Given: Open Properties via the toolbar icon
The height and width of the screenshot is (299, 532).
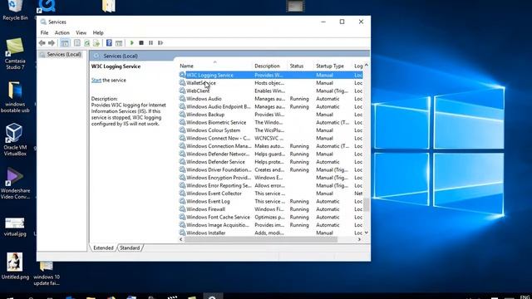Looking at the screenshot, I should 77,43.
